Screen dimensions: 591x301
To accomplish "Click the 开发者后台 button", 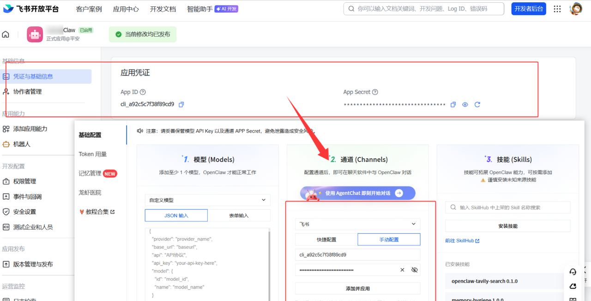I will 528,9.
